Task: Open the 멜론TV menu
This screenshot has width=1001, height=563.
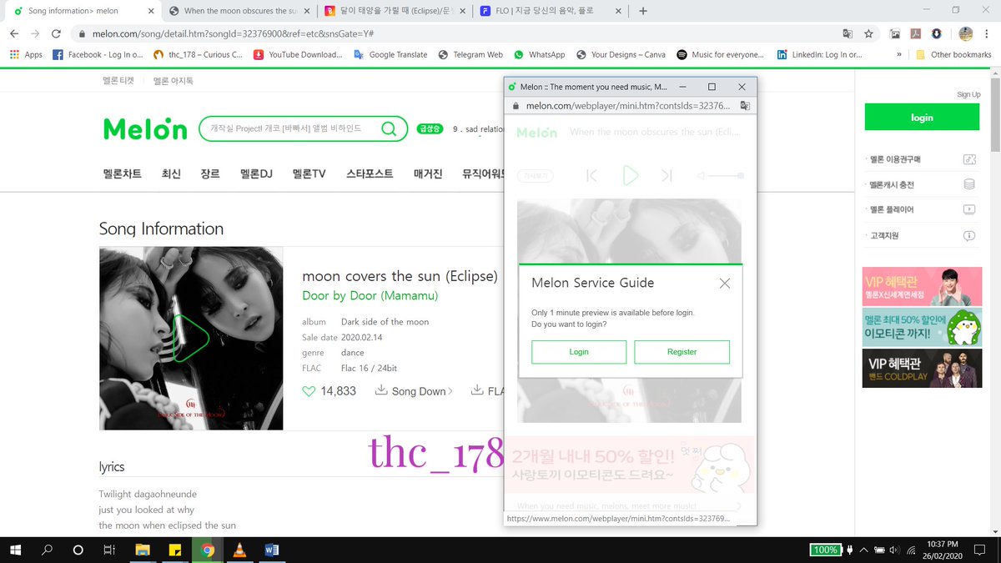Action: pos(309,174)
